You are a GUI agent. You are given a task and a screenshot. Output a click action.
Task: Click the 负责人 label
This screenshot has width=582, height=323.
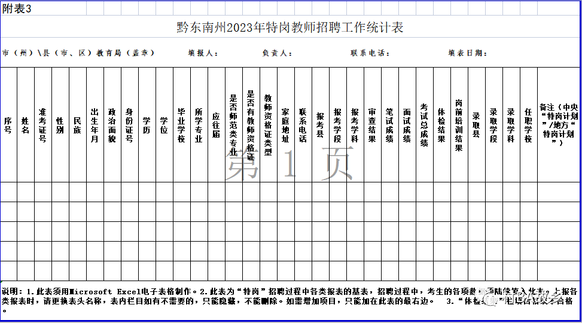(x=278, y=53)
